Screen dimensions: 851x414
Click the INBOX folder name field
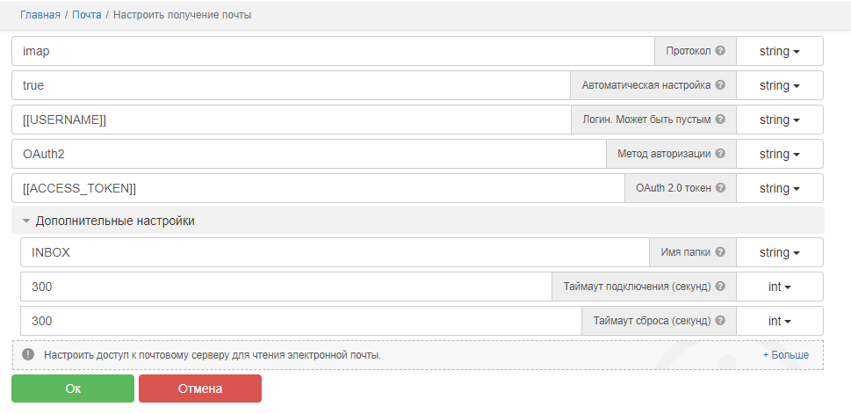(334, 252)
